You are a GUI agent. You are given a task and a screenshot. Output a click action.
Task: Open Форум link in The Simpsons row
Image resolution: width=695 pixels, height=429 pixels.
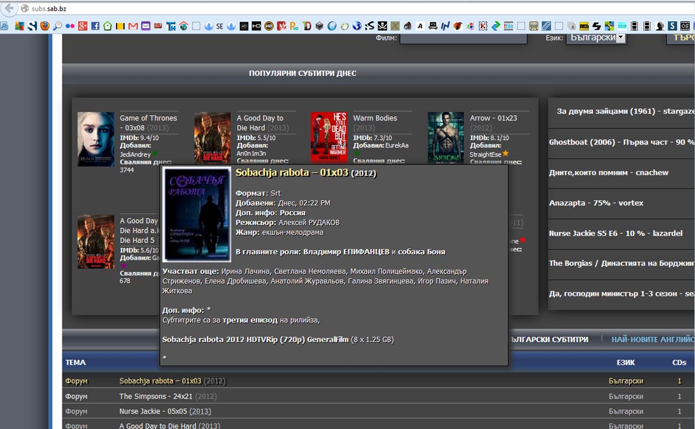coord(76,396)
